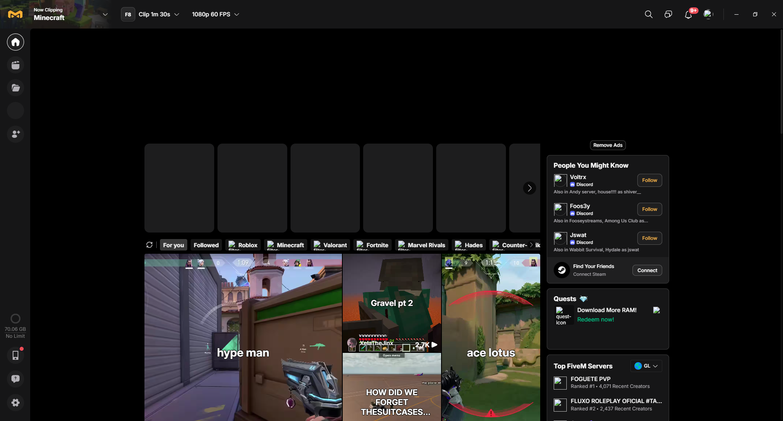Screen dimensions: 783x421
Task: Click the Remove Ads button
Action: 608,145
